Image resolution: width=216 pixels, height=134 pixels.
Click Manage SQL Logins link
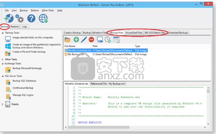[x=23, y=95]
